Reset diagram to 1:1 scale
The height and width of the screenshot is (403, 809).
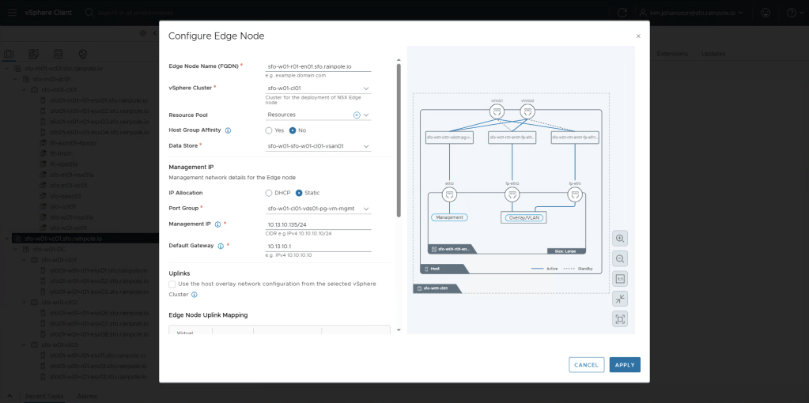tap(620, 278)
